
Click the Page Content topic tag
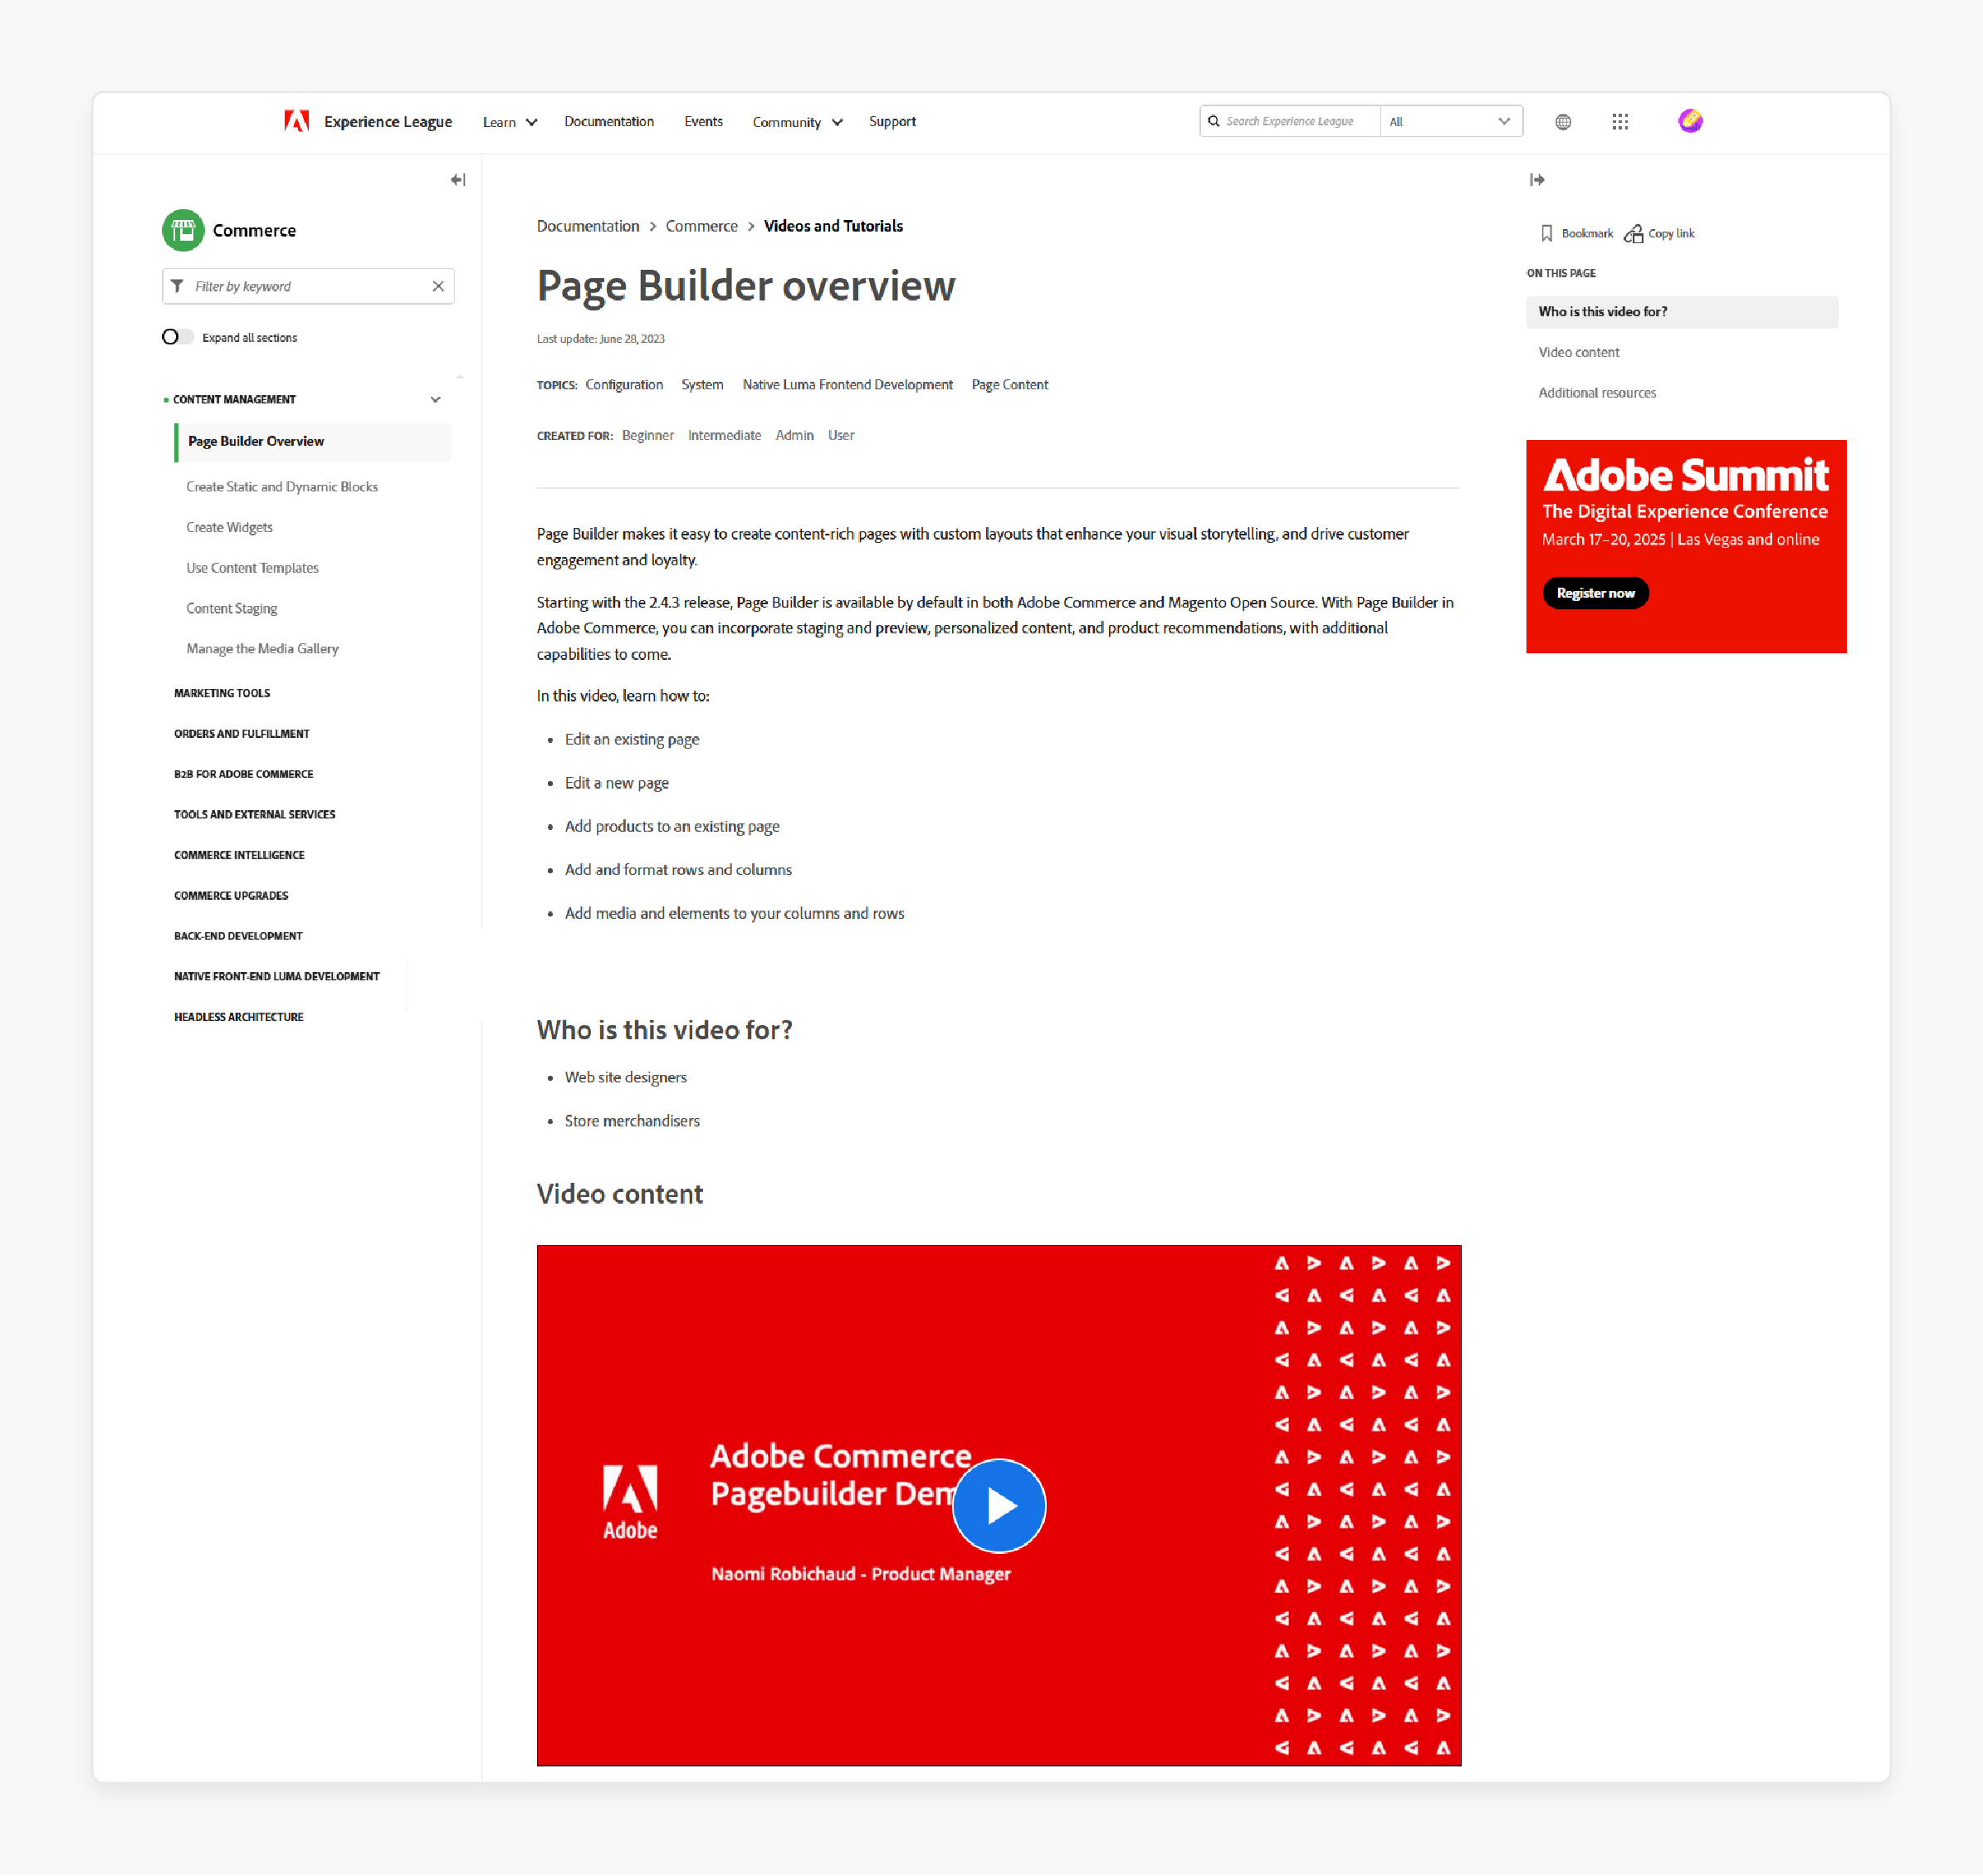pos(1010,385)
